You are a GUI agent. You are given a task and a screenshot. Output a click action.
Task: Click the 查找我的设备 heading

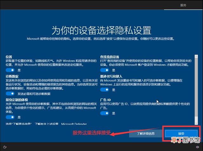pos(110,57)
